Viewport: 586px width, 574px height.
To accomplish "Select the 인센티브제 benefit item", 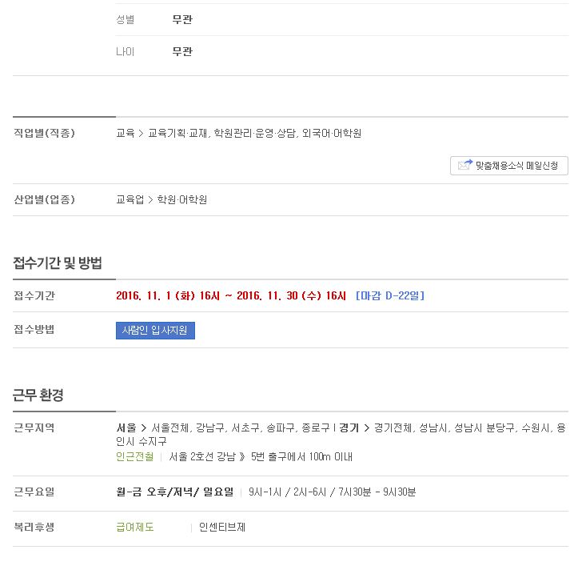I will coord(222,528).
